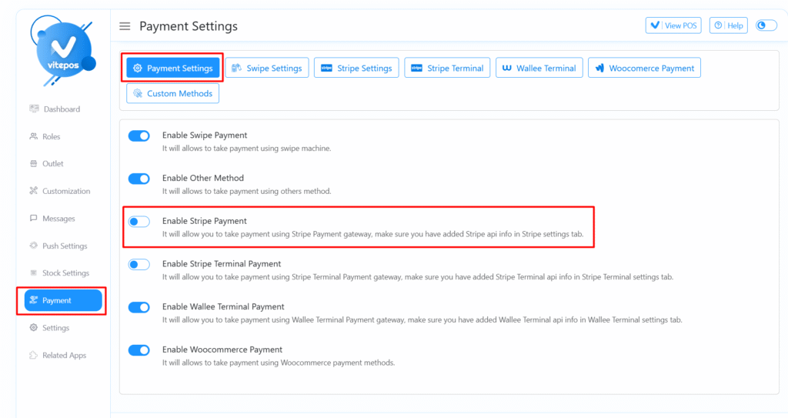The width and height of the screenshot is (788, 418).
Task: Click the Customization tools icon
Action: tap(34, 191)
